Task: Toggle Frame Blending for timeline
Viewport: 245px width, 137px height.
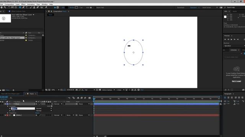Action: tap(82, 98)
